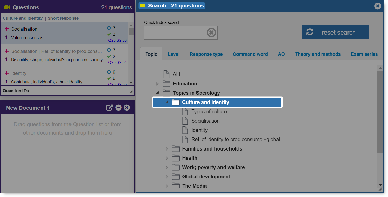The width and height of the screenshot is (388, 197).
Task: Click in the Quick Index search box
Action: tap(175, 33)
